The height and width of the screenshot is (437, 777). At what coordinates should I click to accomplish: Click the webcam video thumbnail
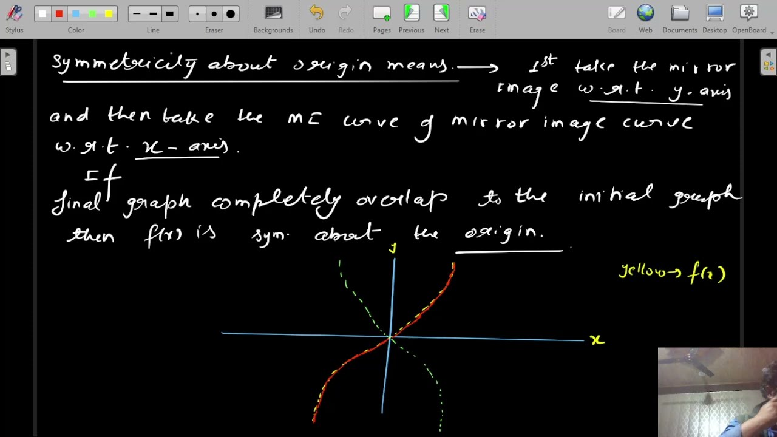coord(717,392)
